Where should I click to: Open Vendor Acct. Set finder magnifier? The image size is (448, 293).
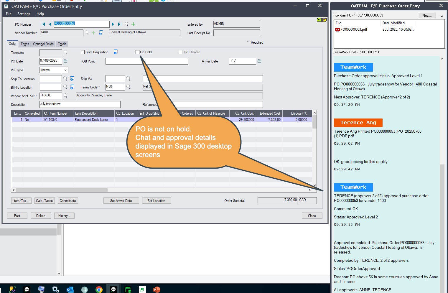(65, 96)
